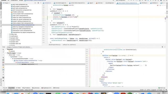Open the Pull Requests side tool tab
The width and height of the screenshot is (168, 94).
click(1, 33)
